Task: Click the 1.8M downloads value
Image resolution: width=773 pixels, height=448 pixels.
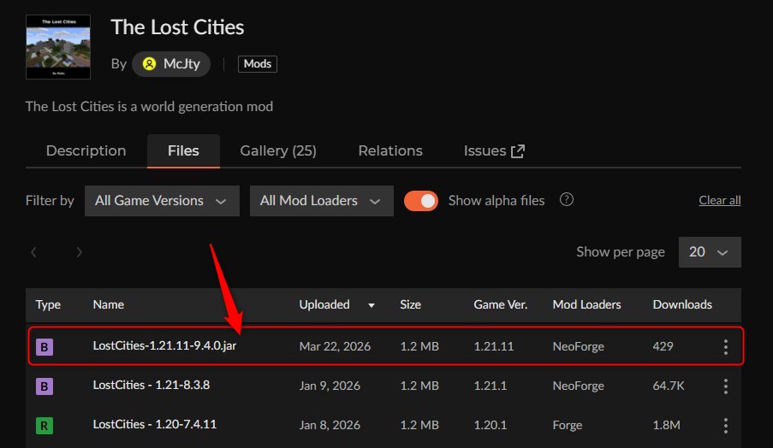Action: point(667,426)
